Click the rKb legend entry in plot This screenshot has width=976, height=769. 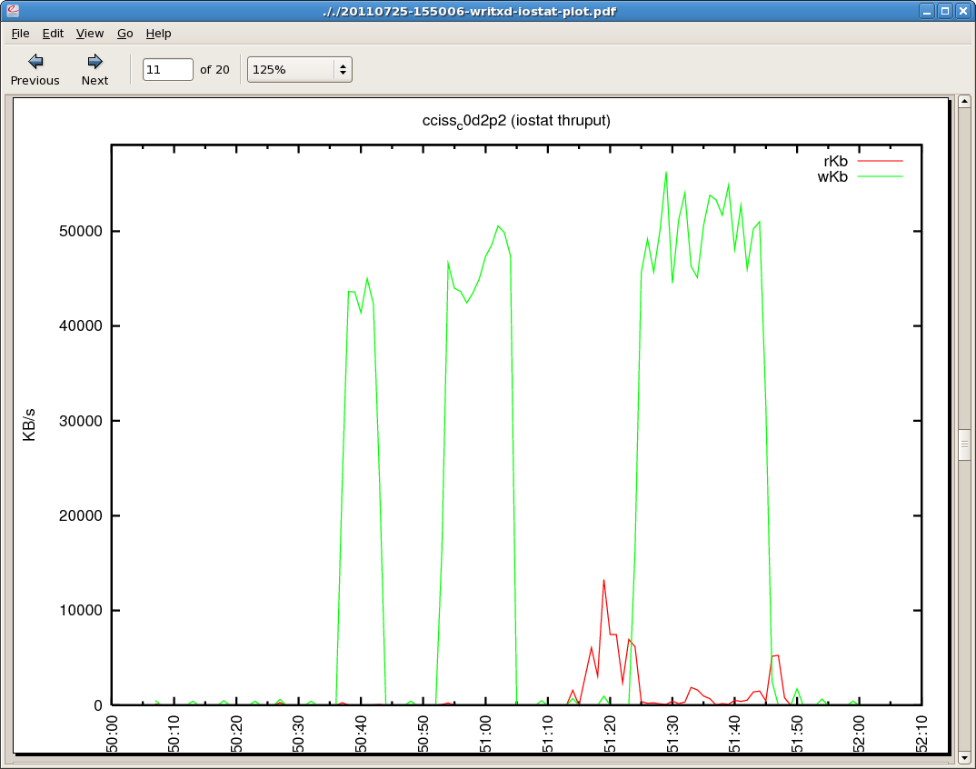tap(861, 162)
